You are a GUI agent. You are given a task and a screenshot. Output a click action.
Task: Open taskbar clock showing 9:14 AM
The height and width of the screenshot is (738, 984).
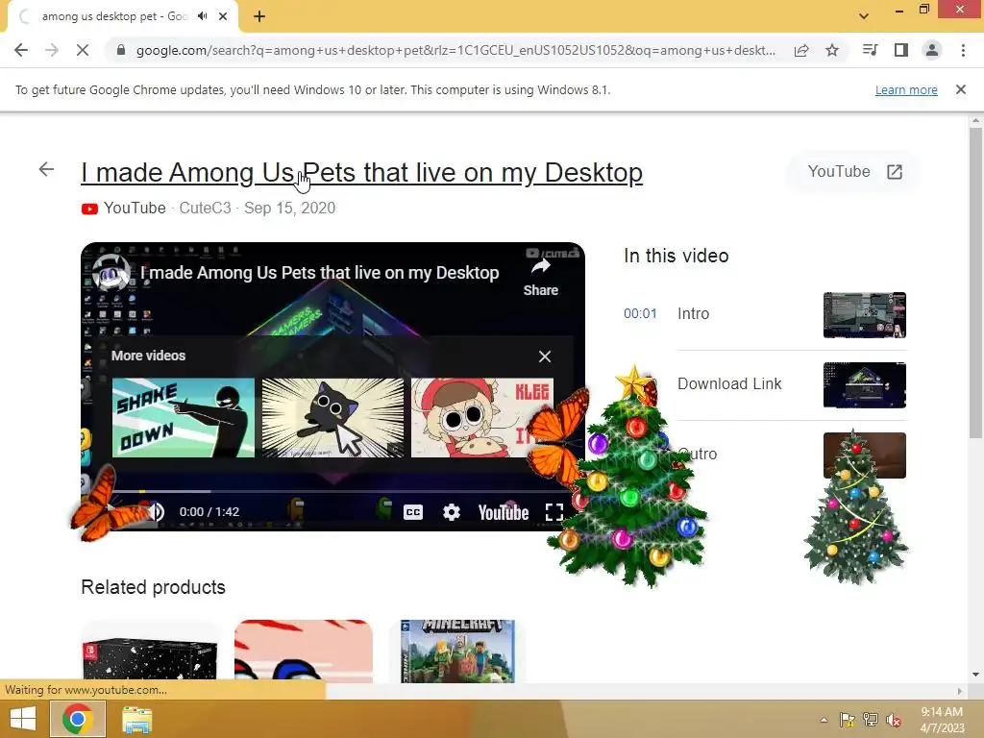pyautogui.click(x=942, y=719)
